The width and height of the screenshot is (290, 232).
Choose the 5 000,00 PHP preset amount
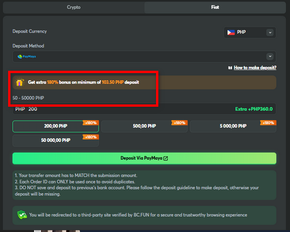(233, 126)
